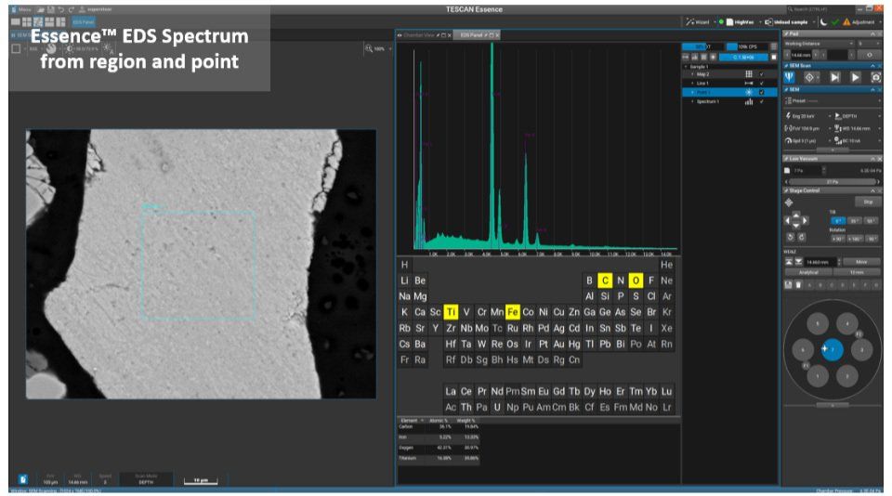This screenshot has height=496, width=892.
Task: Click the Unload sample button
Action: coord(787,22)
